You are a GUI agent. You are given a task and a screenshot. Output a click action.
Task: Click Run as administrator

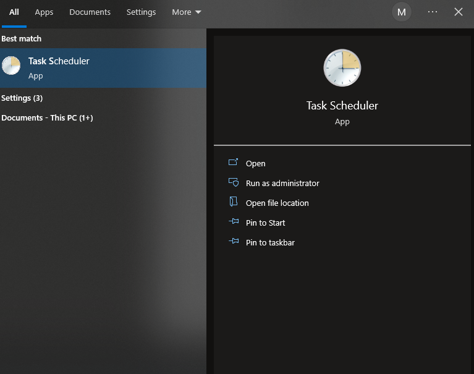coord(282,183)
